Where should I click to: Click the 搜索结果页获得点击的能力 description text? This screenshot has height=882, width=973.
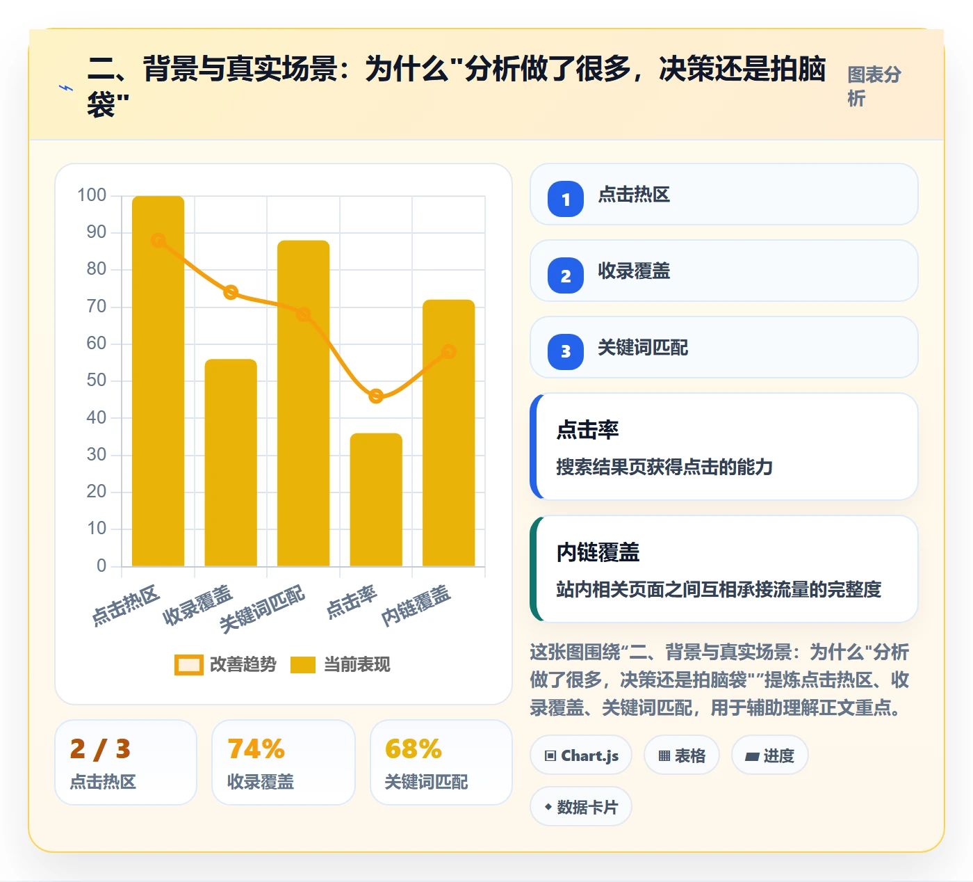pos(664,467)
